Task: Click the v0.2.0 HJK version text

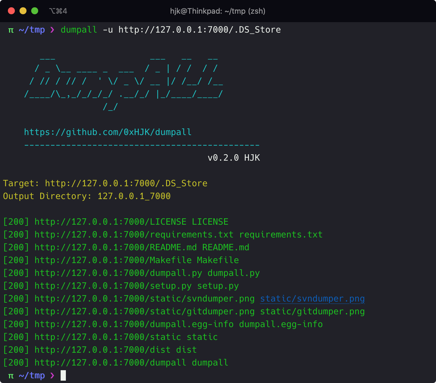Action: (234, 157)
